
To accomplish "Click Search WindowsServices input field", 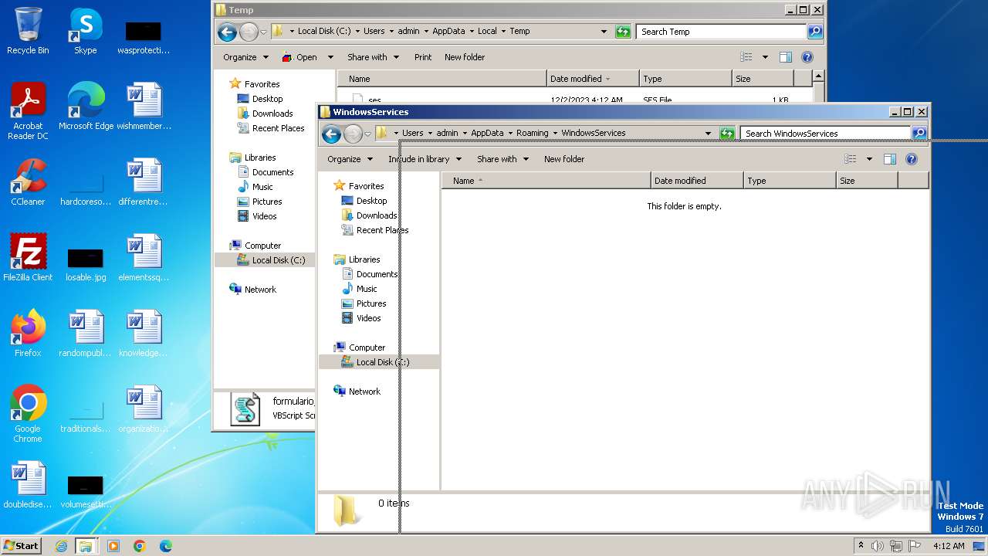I will click(x=825, y=134).
